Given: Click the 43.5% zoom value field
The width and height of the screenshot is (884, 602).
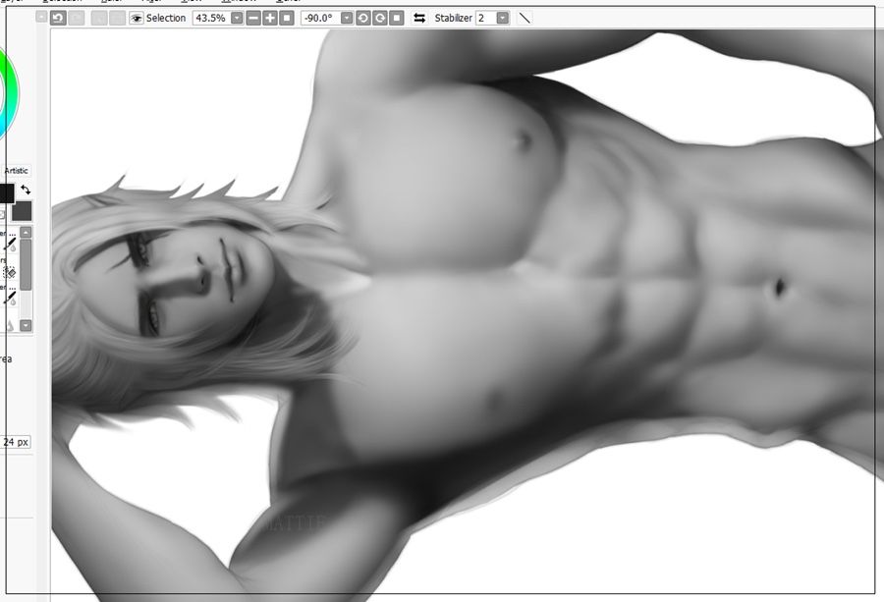Looking at the screenshot, I should pos(211,18).
